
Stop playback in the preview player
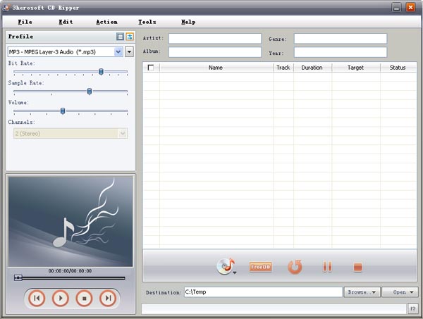84,299
